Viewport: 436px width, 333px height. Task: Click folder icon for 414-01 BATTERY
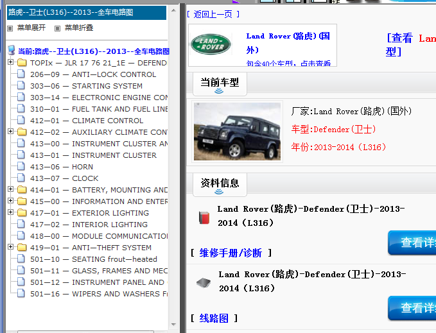tap(22, 190)
